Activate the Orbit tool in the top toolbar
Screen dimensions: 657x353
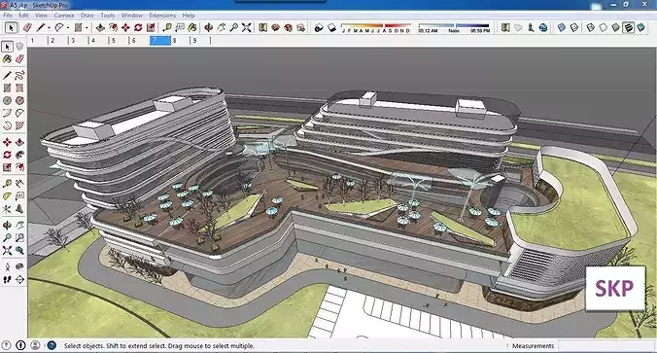click(x=208, y=27)
